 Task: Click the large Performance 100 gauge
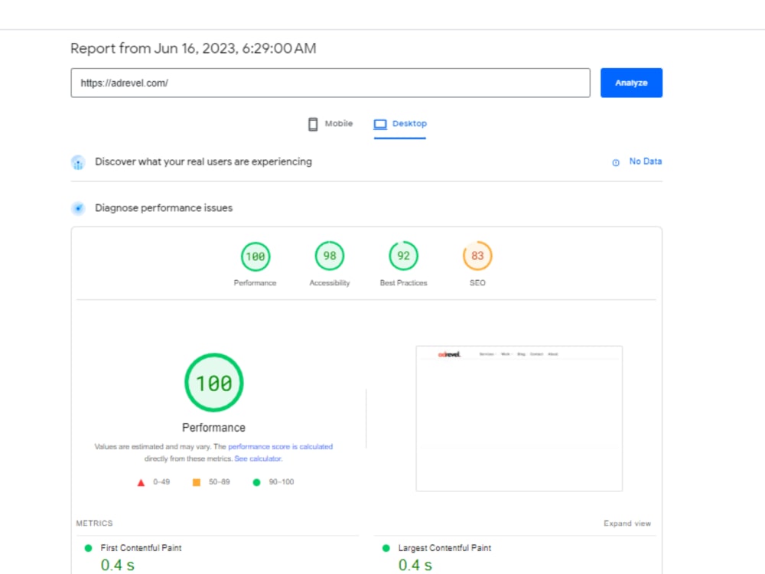(x=213, y=383)
